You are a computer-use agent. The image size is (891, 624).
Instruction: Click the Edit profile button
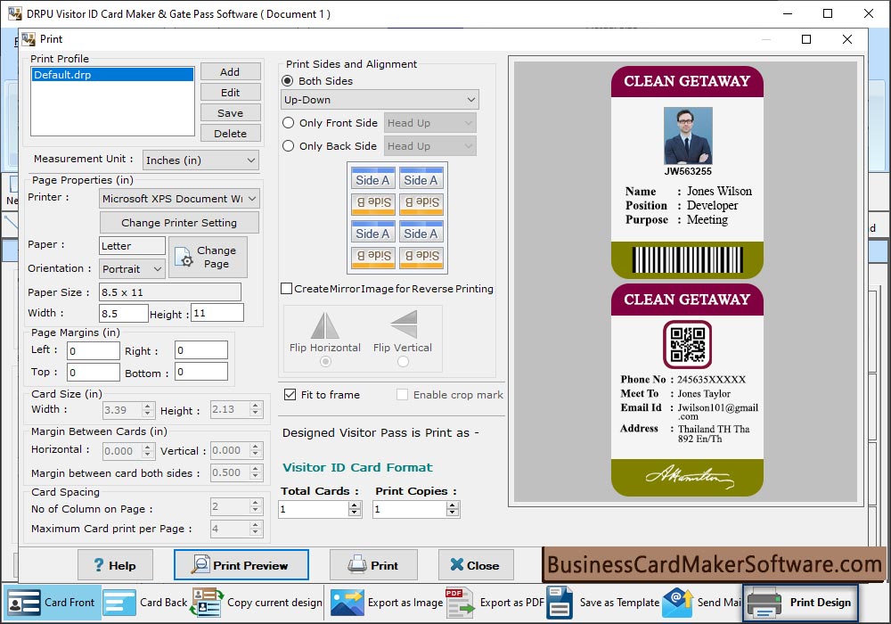230,92
